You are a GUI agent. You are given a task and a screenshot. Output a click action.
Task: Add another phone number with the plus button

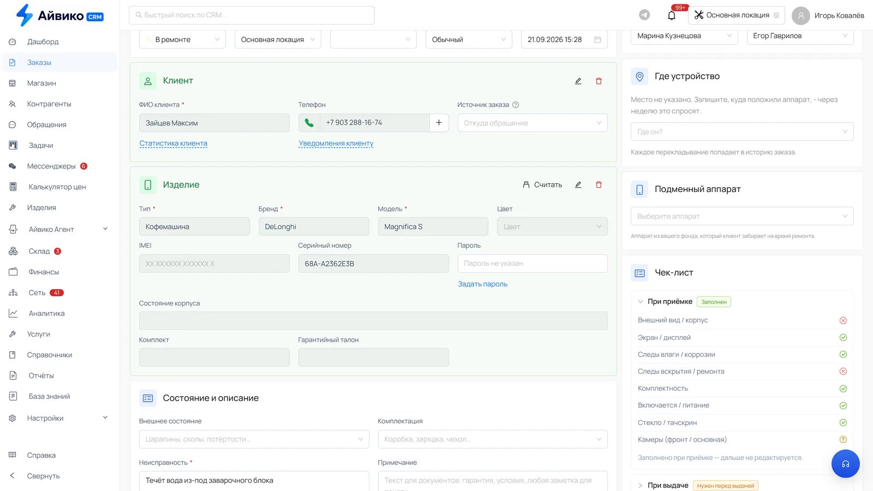tap(439, 123)
